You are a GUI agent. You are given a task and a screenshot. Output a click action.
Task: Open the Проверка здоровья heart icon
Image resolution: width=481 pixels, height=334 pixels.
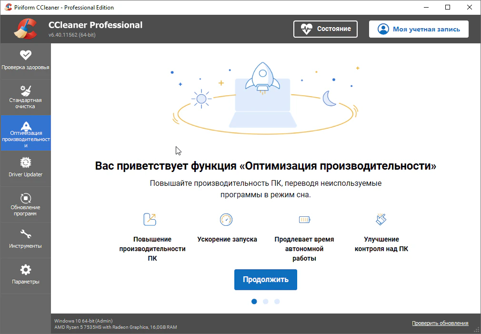[x=25, y=55]
